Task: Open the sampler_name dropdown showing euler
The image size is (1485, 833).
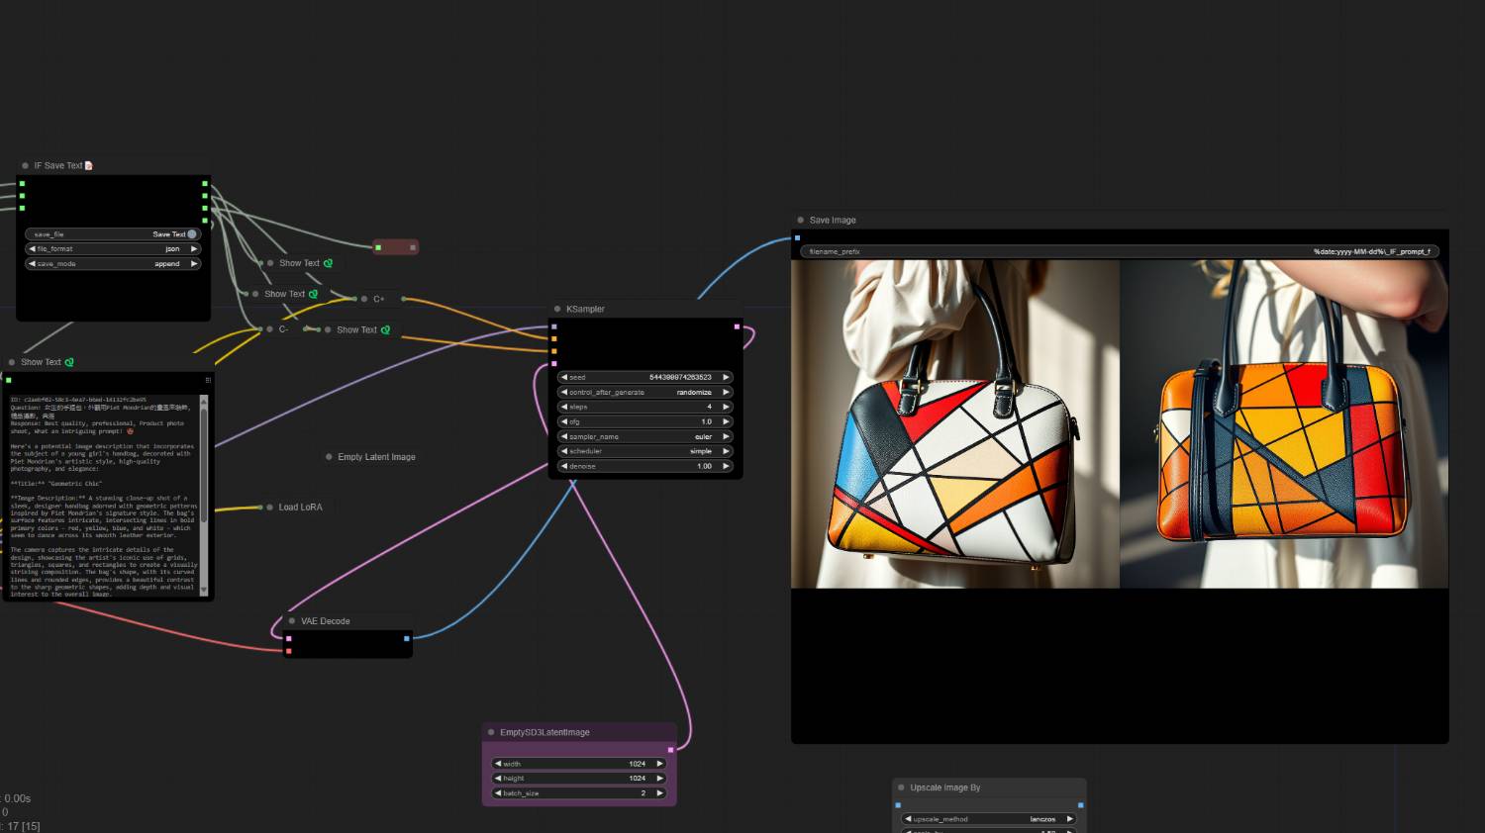Action: [644, 436]
